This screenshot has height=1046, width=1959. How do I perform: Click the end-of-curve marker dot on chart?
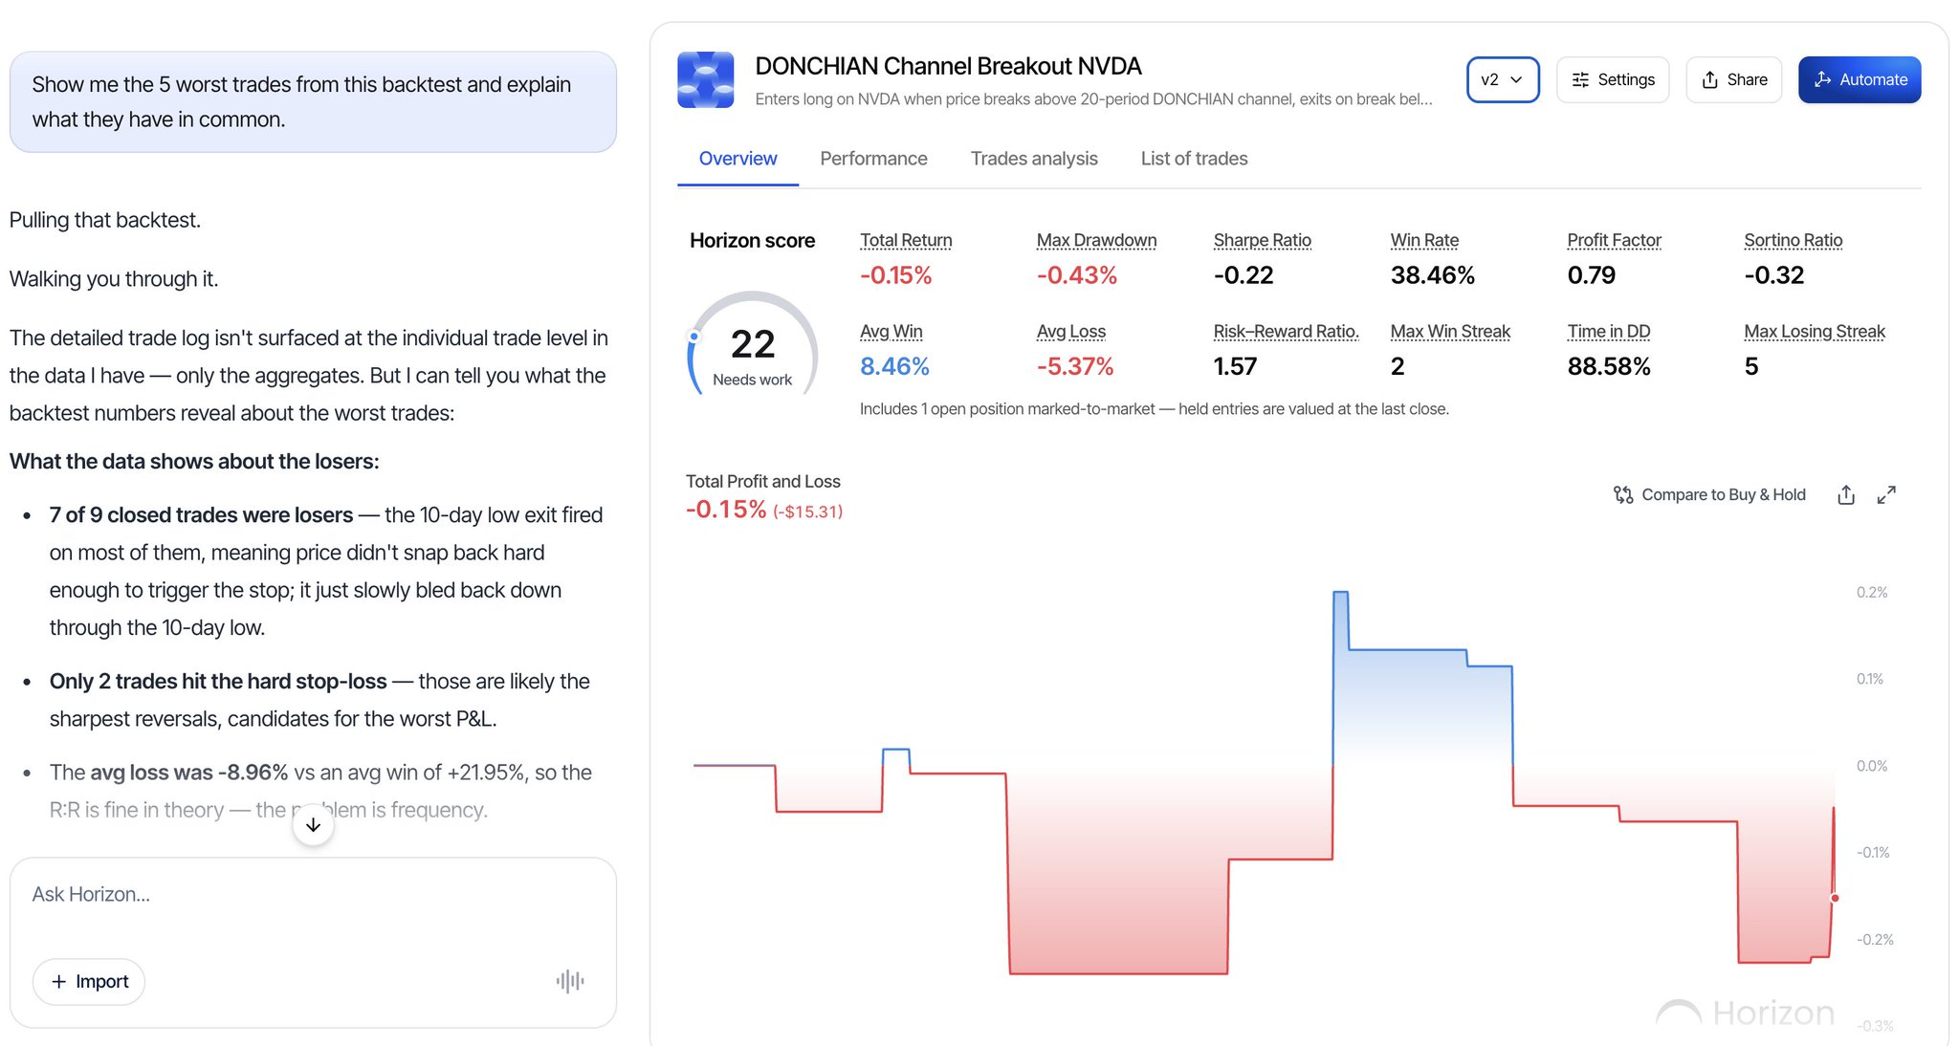(x=1835, y=898)
